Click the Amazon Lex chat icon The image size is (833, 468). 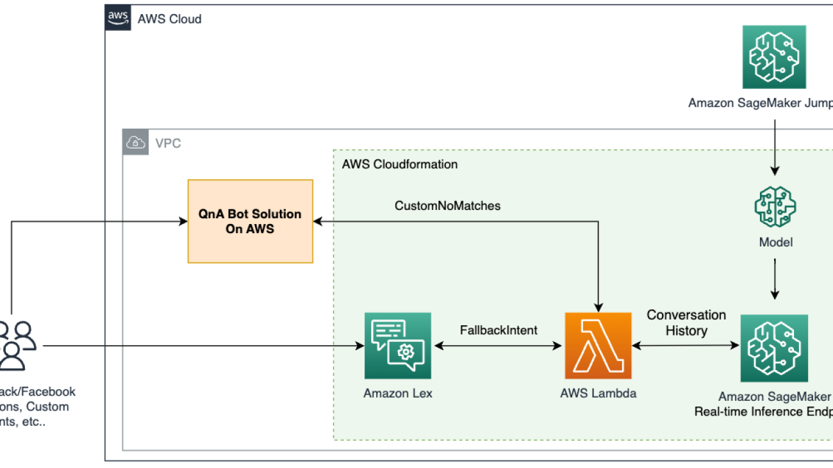[x=398, y=346]
